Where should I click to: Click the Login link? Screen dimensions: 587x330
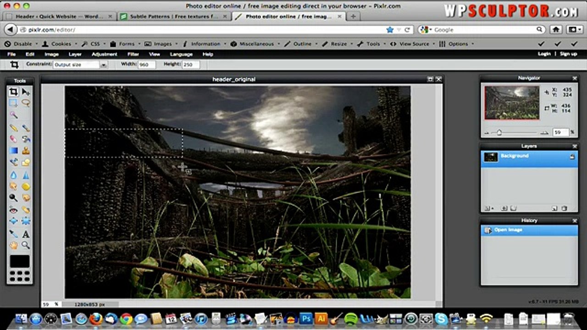pyautogui.click(x=544, y=54)
